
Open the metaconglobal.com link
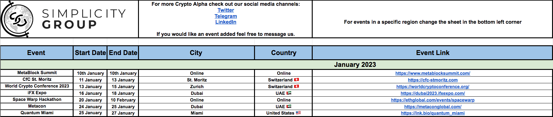(433, 107)
